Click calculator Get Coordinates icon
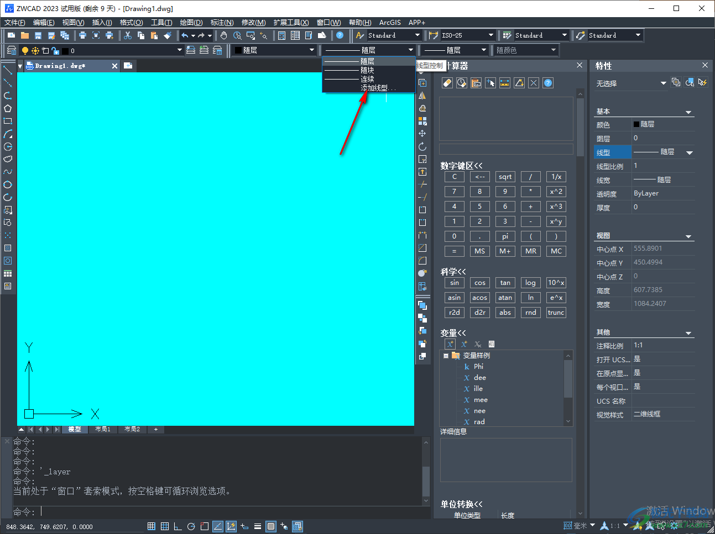 pos(490,83)
